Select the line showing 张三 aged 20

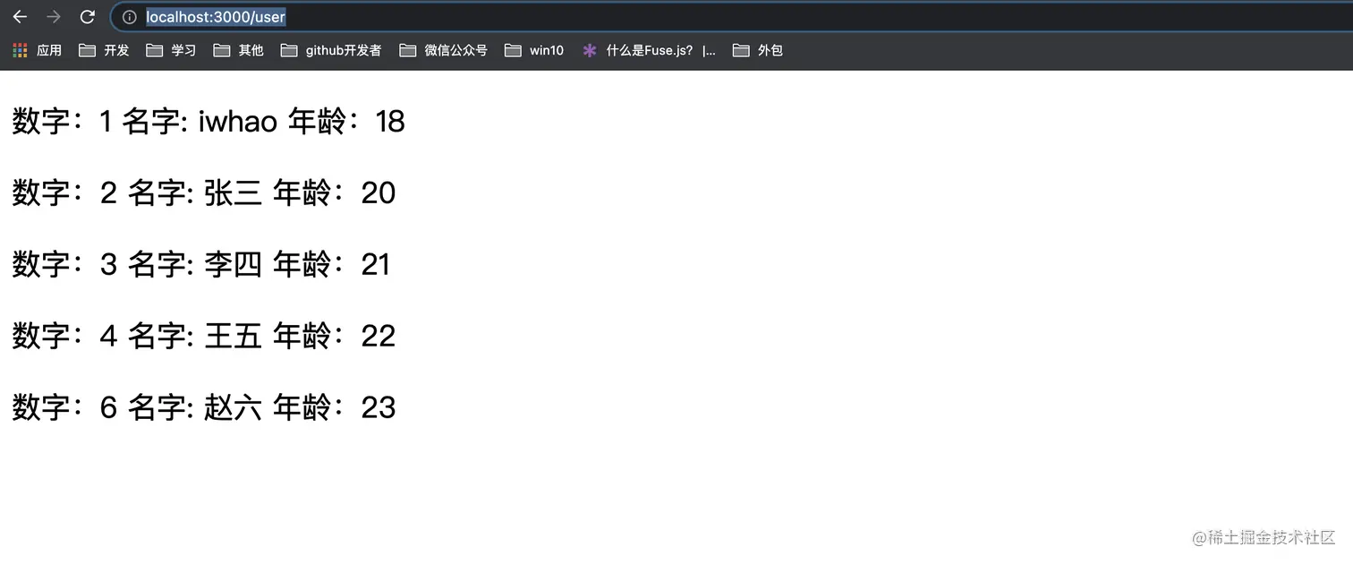pos(202,192)
